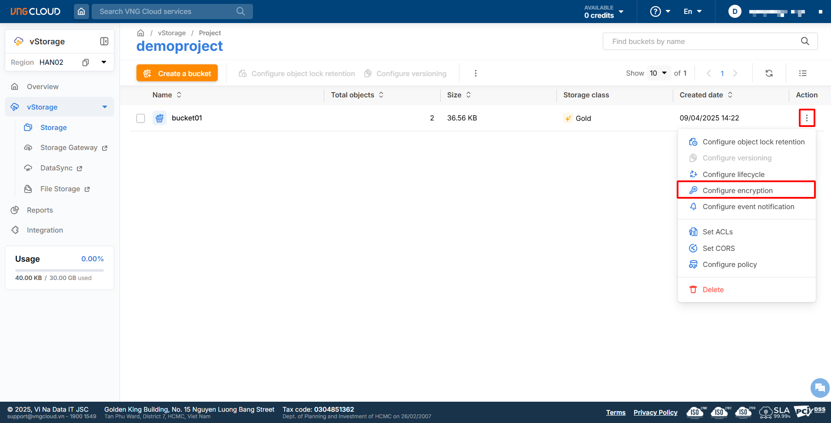Collapse the vStorage sidebar panel icon
This screenshot has width=831, height=423.
[104, 41]
